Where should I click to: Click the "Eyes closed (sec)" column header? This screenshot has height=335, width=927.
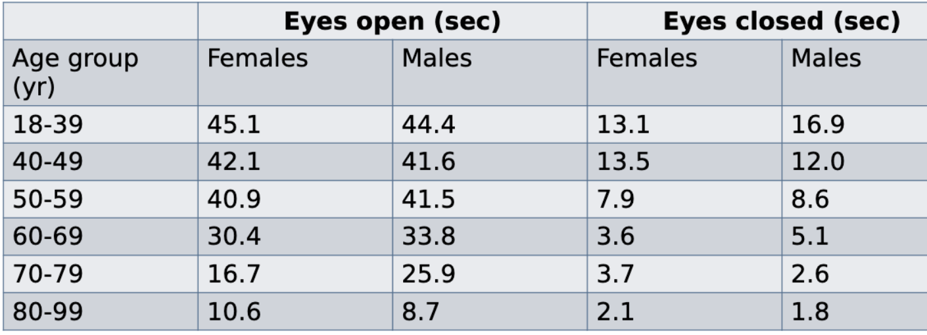pos(781,22)
